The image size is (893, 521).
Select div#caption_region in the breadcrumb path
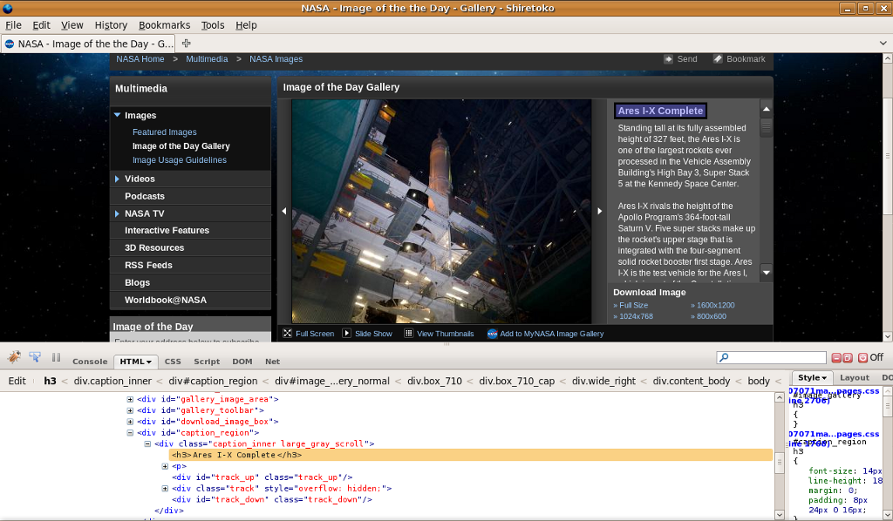[213, 381]
